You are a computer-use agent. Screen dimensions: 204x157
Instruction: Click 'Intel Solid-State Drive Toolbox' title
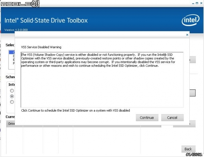46,20
